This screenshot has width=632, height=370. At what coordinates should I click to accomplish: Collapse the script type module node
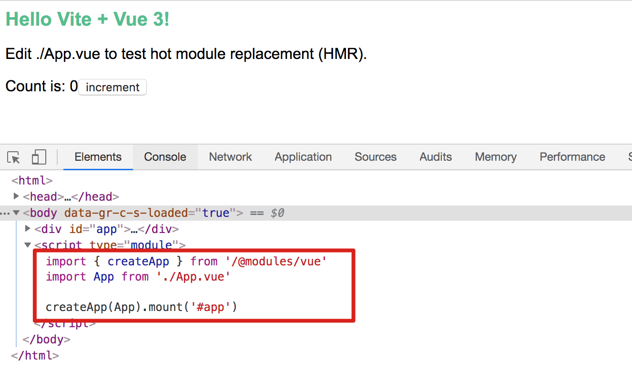coord(28,245)
